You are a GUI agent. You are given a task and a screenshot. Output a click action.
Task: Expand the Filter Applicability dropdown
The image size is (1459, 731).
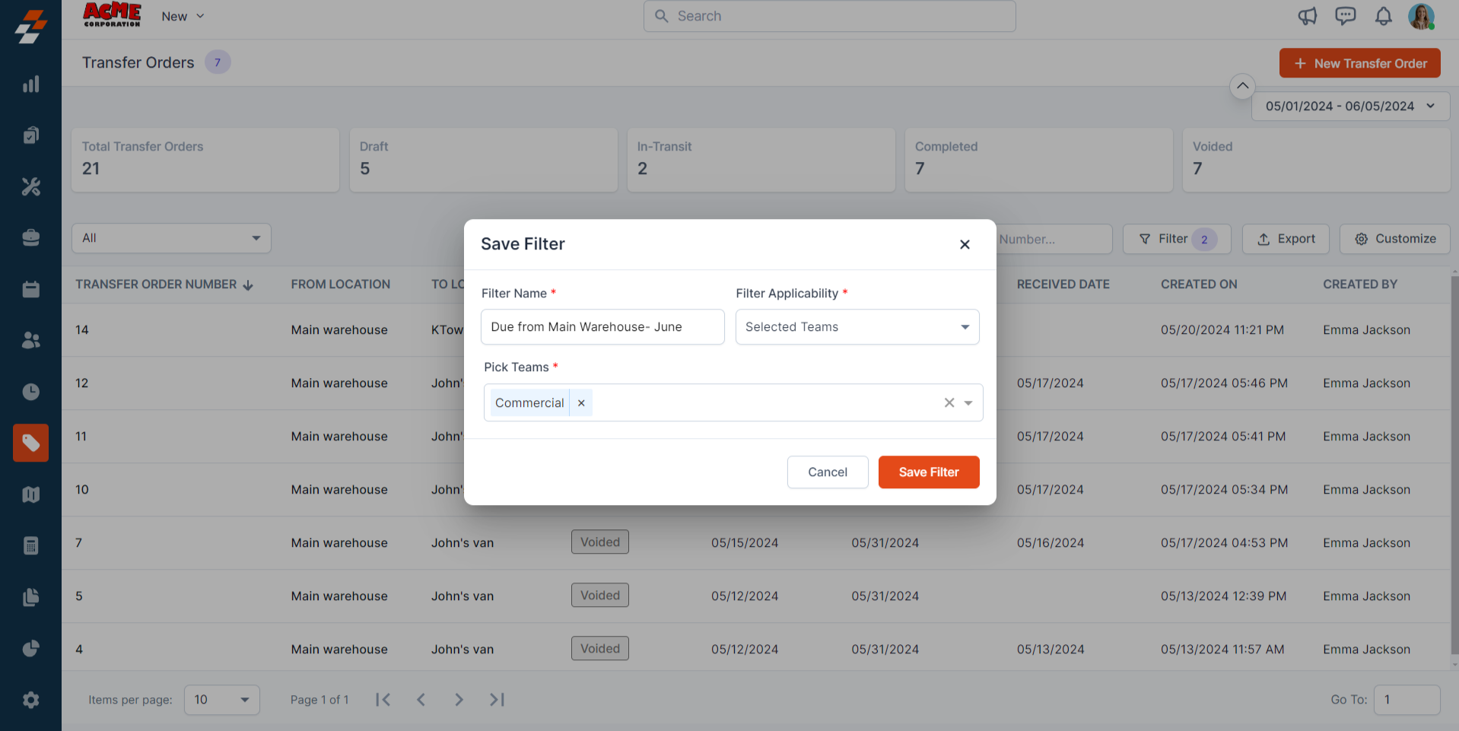pyautogui.click(x=965, y=327)
